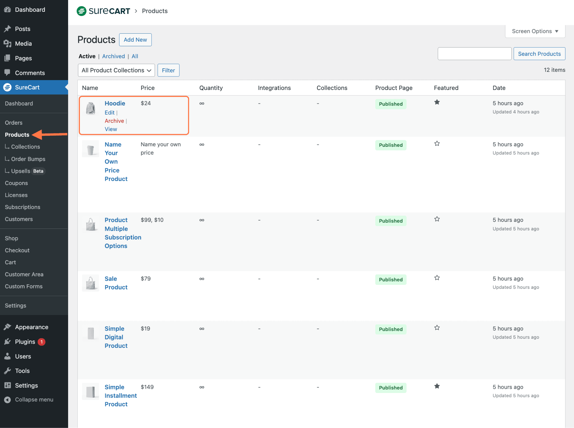Image resolution: width=574 pixels, height=428 pixels.
Task: Click the Collapse menu arrow icon
Action: (x=8, y=399)
